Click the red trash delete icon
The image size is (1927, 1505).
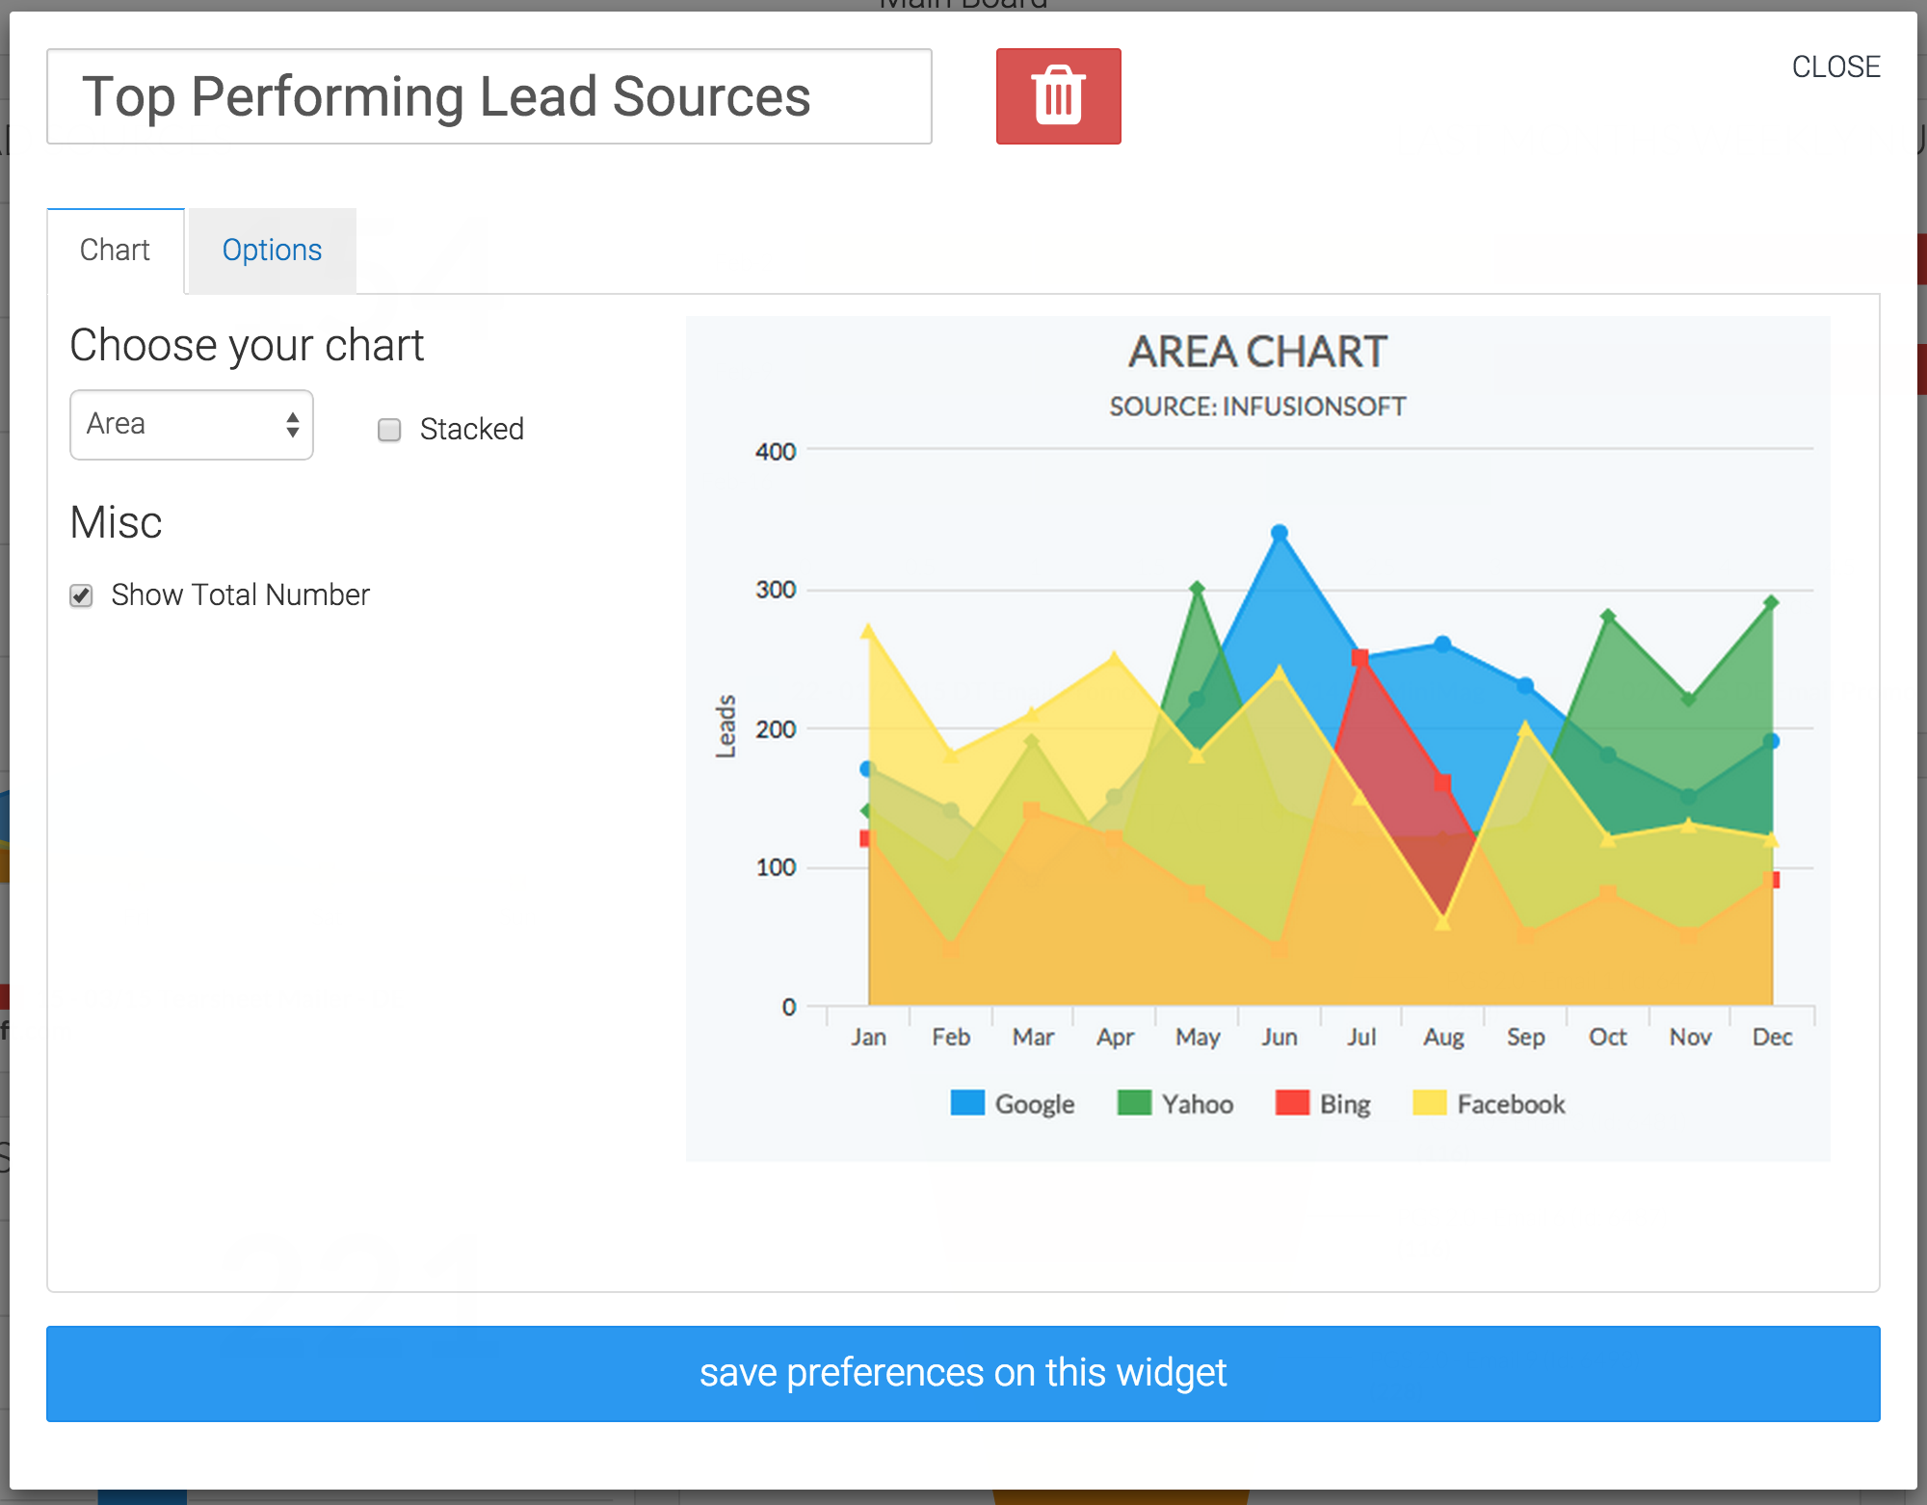pos(1058,96)
